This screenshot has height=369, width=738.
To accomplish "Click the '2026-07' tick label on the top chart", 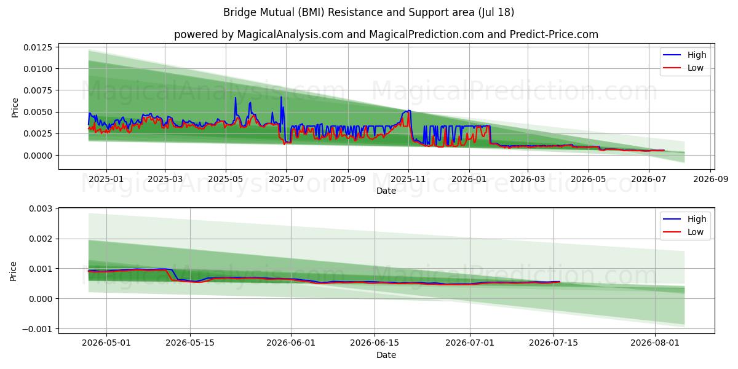I will pos(649,179).
